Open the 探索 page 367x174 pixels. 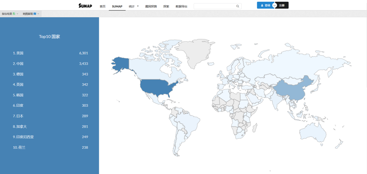(x=166, y=6)
